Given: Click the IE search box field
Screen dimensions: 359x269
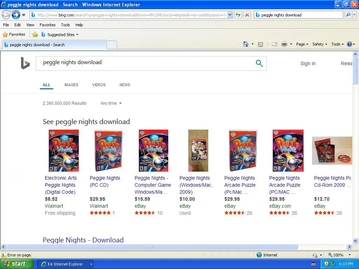Looking at the screenshot, I should tap(299, 15).
